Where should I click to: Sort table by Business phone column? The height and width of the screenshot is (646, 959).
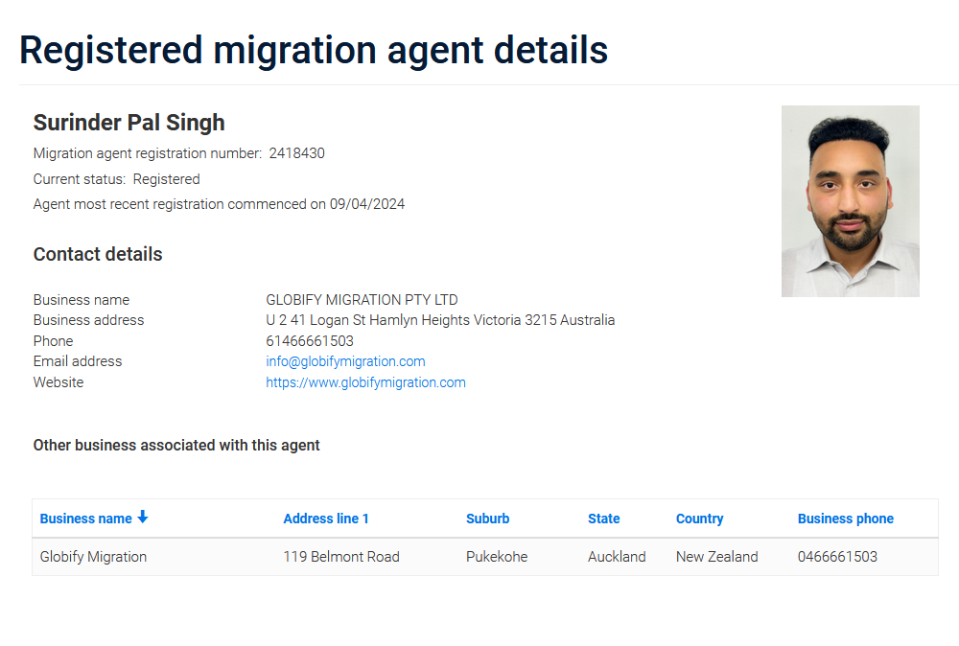click(845, 519)
